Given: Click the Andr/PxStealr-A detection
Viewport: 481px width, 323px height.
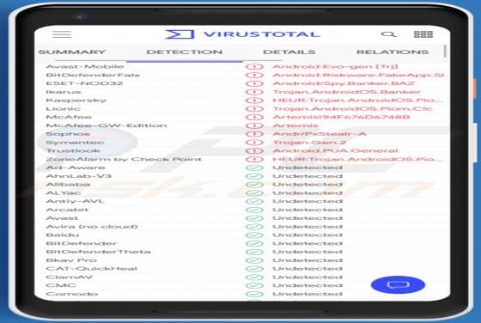Looking at the screenshot, I should 320,134.
